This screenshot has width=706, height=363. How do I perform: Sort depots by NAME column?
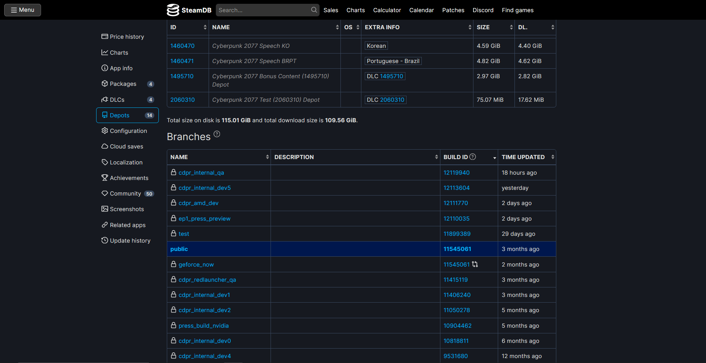coord(275,27)
